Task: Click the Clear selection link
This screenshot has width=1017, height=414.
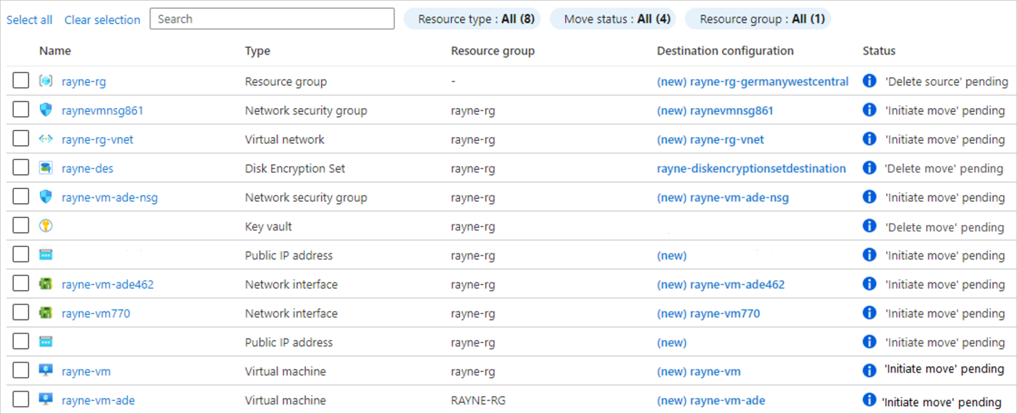Action: pos(102,20)
